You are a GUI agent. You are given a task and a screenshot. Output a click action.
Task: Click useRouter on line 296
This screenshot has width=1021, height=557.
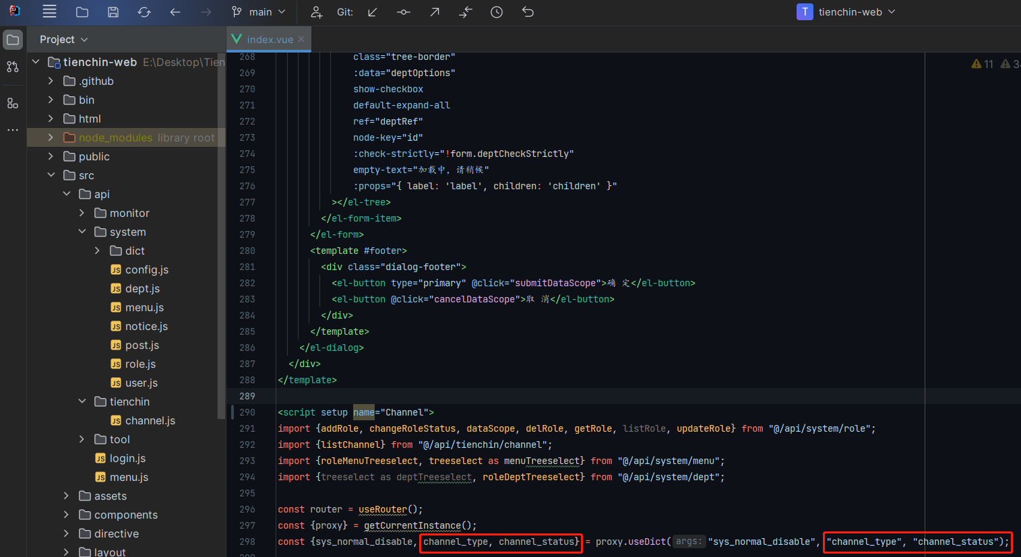click(x=383, y=509)
